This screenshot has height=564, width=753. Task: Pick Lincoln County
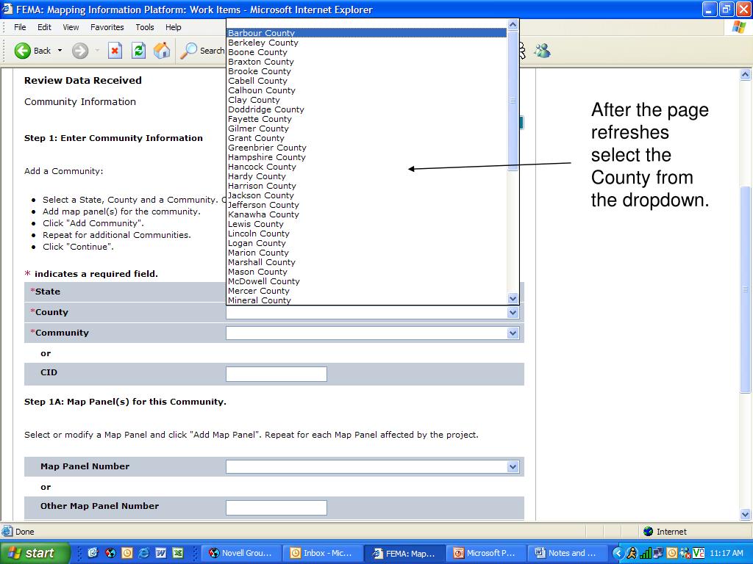click(x=367, y=234)
